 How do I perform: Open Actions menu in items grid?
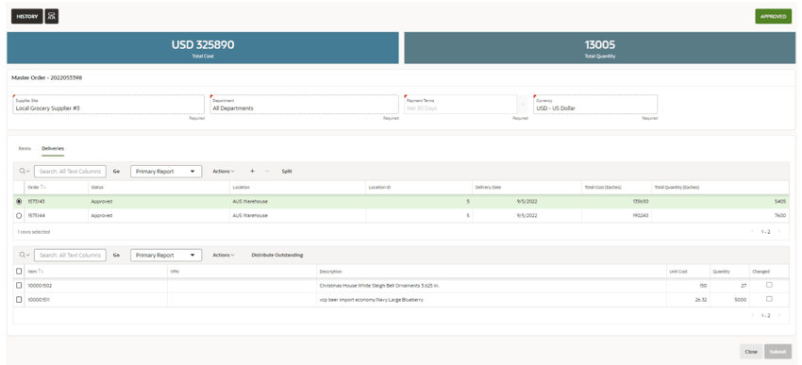[224, 255]
